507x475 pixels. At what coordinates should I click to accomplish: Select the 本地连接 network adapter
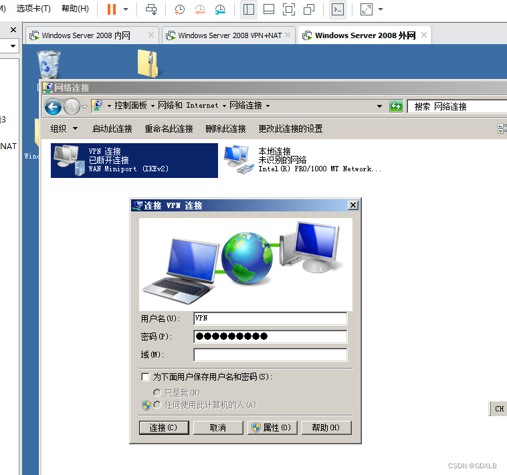click(304, 161)
